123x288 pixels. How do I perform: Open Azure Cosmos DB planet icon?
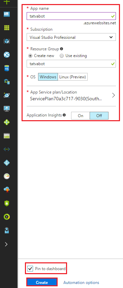pyautogui.click(x=7, y=95)
